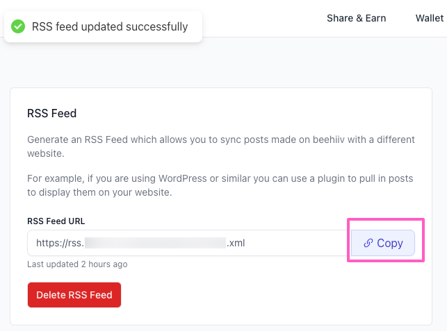The height and width of the screenshot is (331, 447).
Task: Click the 'RSS feed updated successfully' toast message
Action: pyautogui.click(x=110, y=26)
